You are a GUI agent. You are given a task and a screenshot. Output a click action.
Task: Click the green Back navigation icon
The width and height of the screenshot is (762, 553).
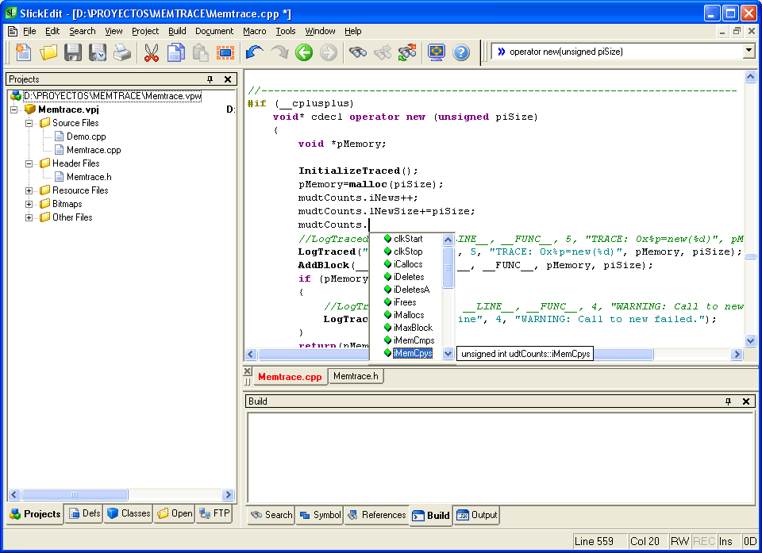[x=304, y=53]
